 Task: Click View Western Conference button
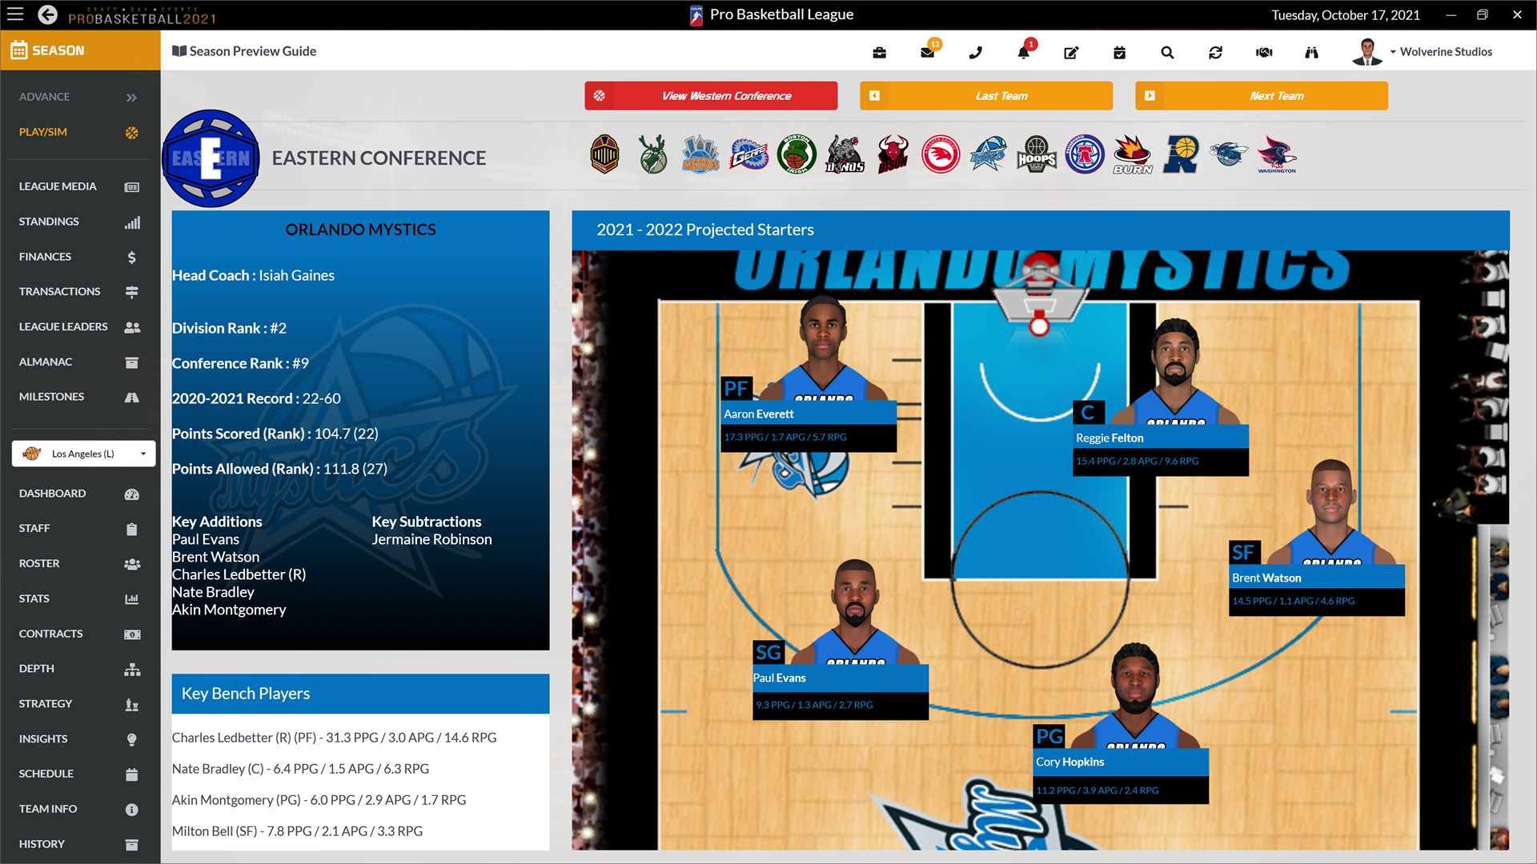pyautogui.click(x=710, y=95)
